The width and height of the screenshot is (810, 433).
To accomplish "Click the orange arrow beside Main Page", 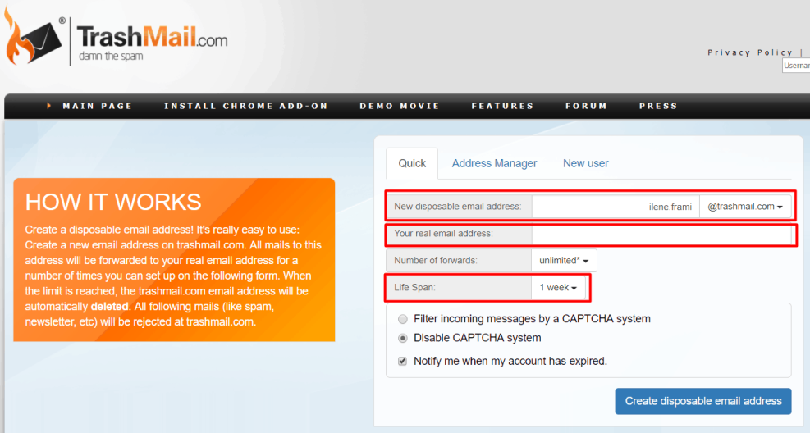I will [49, 106].
